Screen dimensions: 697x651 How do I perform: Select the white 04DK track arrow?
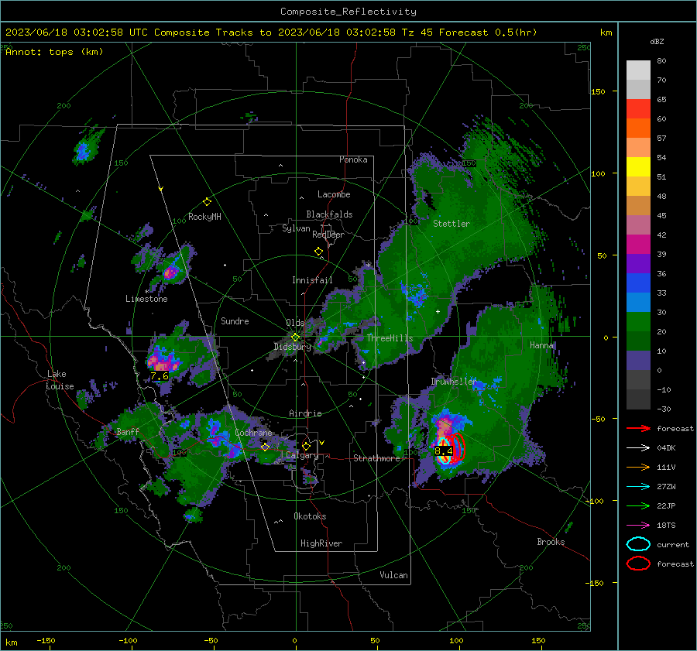[638, 447]
